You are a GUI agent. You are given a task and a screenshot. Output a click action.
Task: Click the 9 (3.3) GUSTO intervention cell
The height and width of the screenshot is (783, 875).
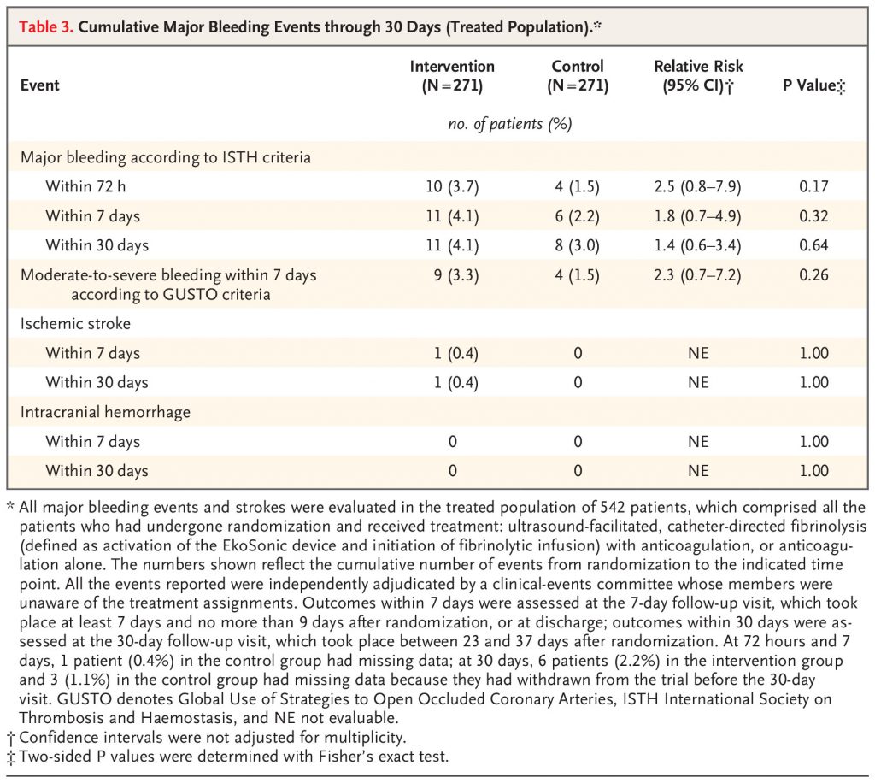pyautogui.click(x=456, y=275)
